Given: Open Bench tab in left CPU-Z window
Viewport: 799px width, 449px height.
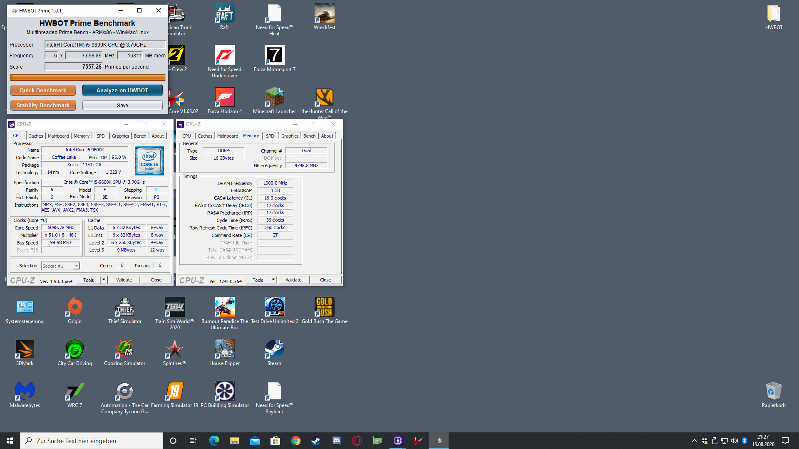Looking at the screenshot, I should pyautogui.click(x=140, y=136).
